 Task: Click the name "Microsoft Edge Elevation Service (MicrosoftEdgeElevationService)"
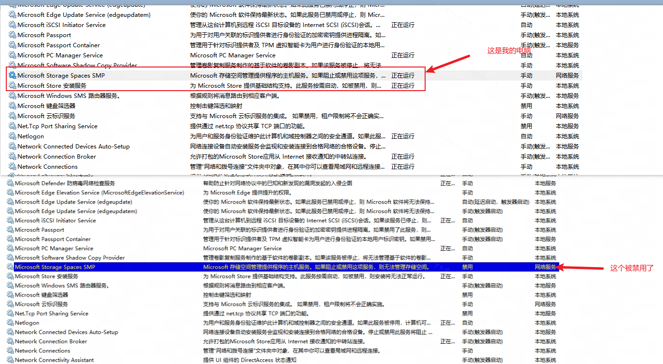[x=99, y=192]
